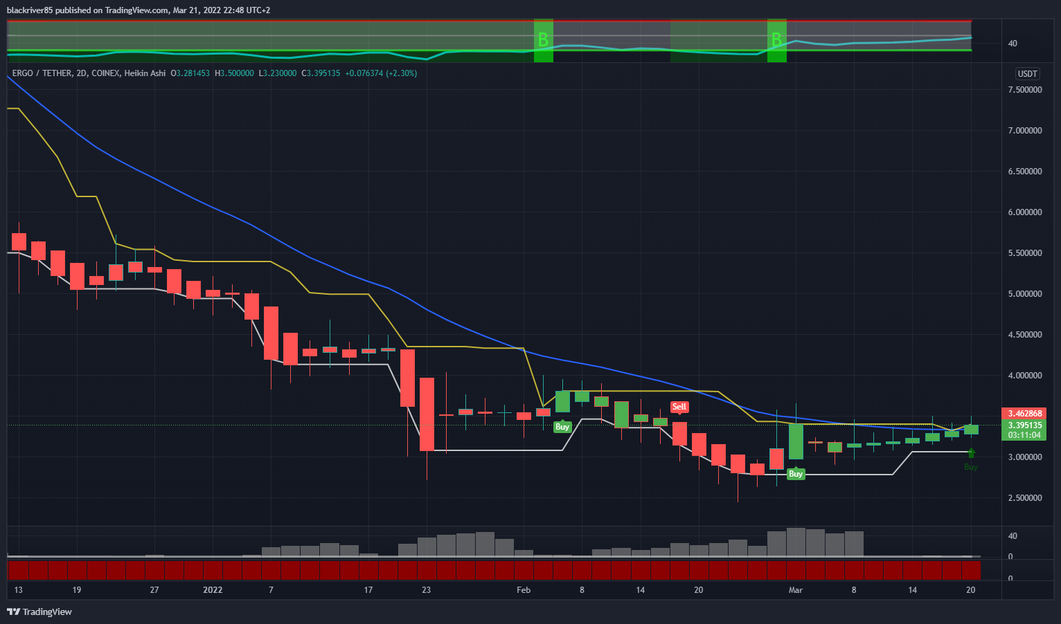Click the 4.000000 price axis label
This screenshot has height=624, width=1061.
[1025, 376]
